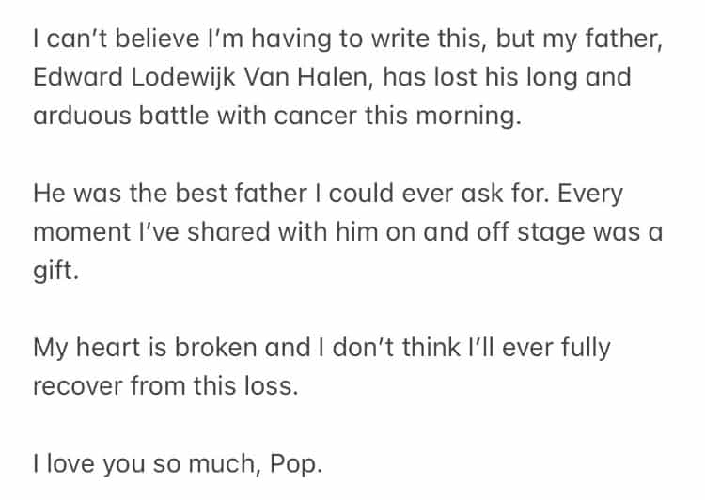The height and width of the screenshot is (500, 705).
Task: Click the word 'love' in last line
Action: pyautogui.click(x=70, y=464)
